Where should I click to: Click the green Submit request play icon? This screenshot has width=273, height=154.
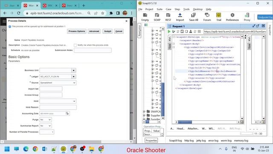(x=169, y=31)
